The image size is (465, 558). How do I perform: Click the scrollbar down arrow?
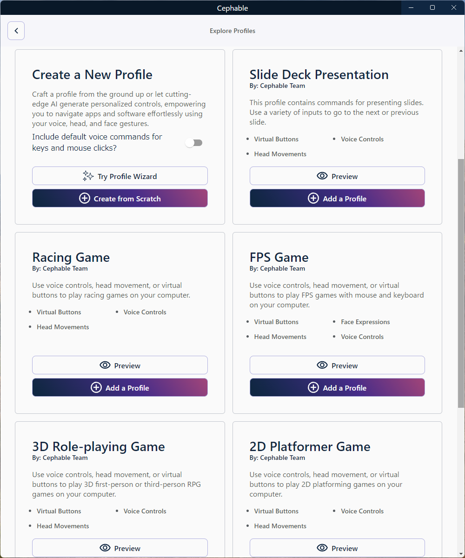461,553
